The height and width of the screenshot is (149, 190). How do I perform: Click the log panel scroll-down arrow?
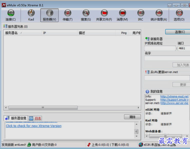coord(137,136)
